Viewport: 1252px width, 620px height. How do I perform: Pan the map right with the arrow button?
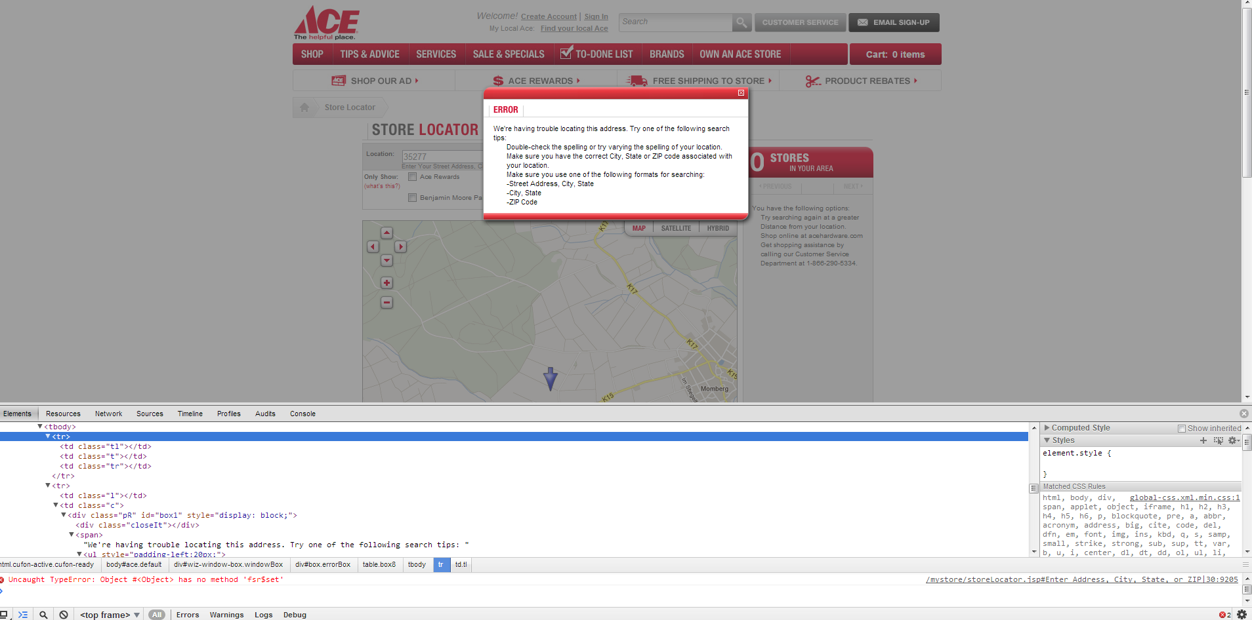coord(400,247)
